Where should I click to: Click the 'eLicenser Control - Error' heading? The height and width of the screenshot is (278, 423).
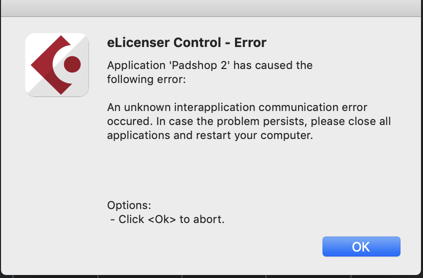pyautogui.click(x=186, y=42)
